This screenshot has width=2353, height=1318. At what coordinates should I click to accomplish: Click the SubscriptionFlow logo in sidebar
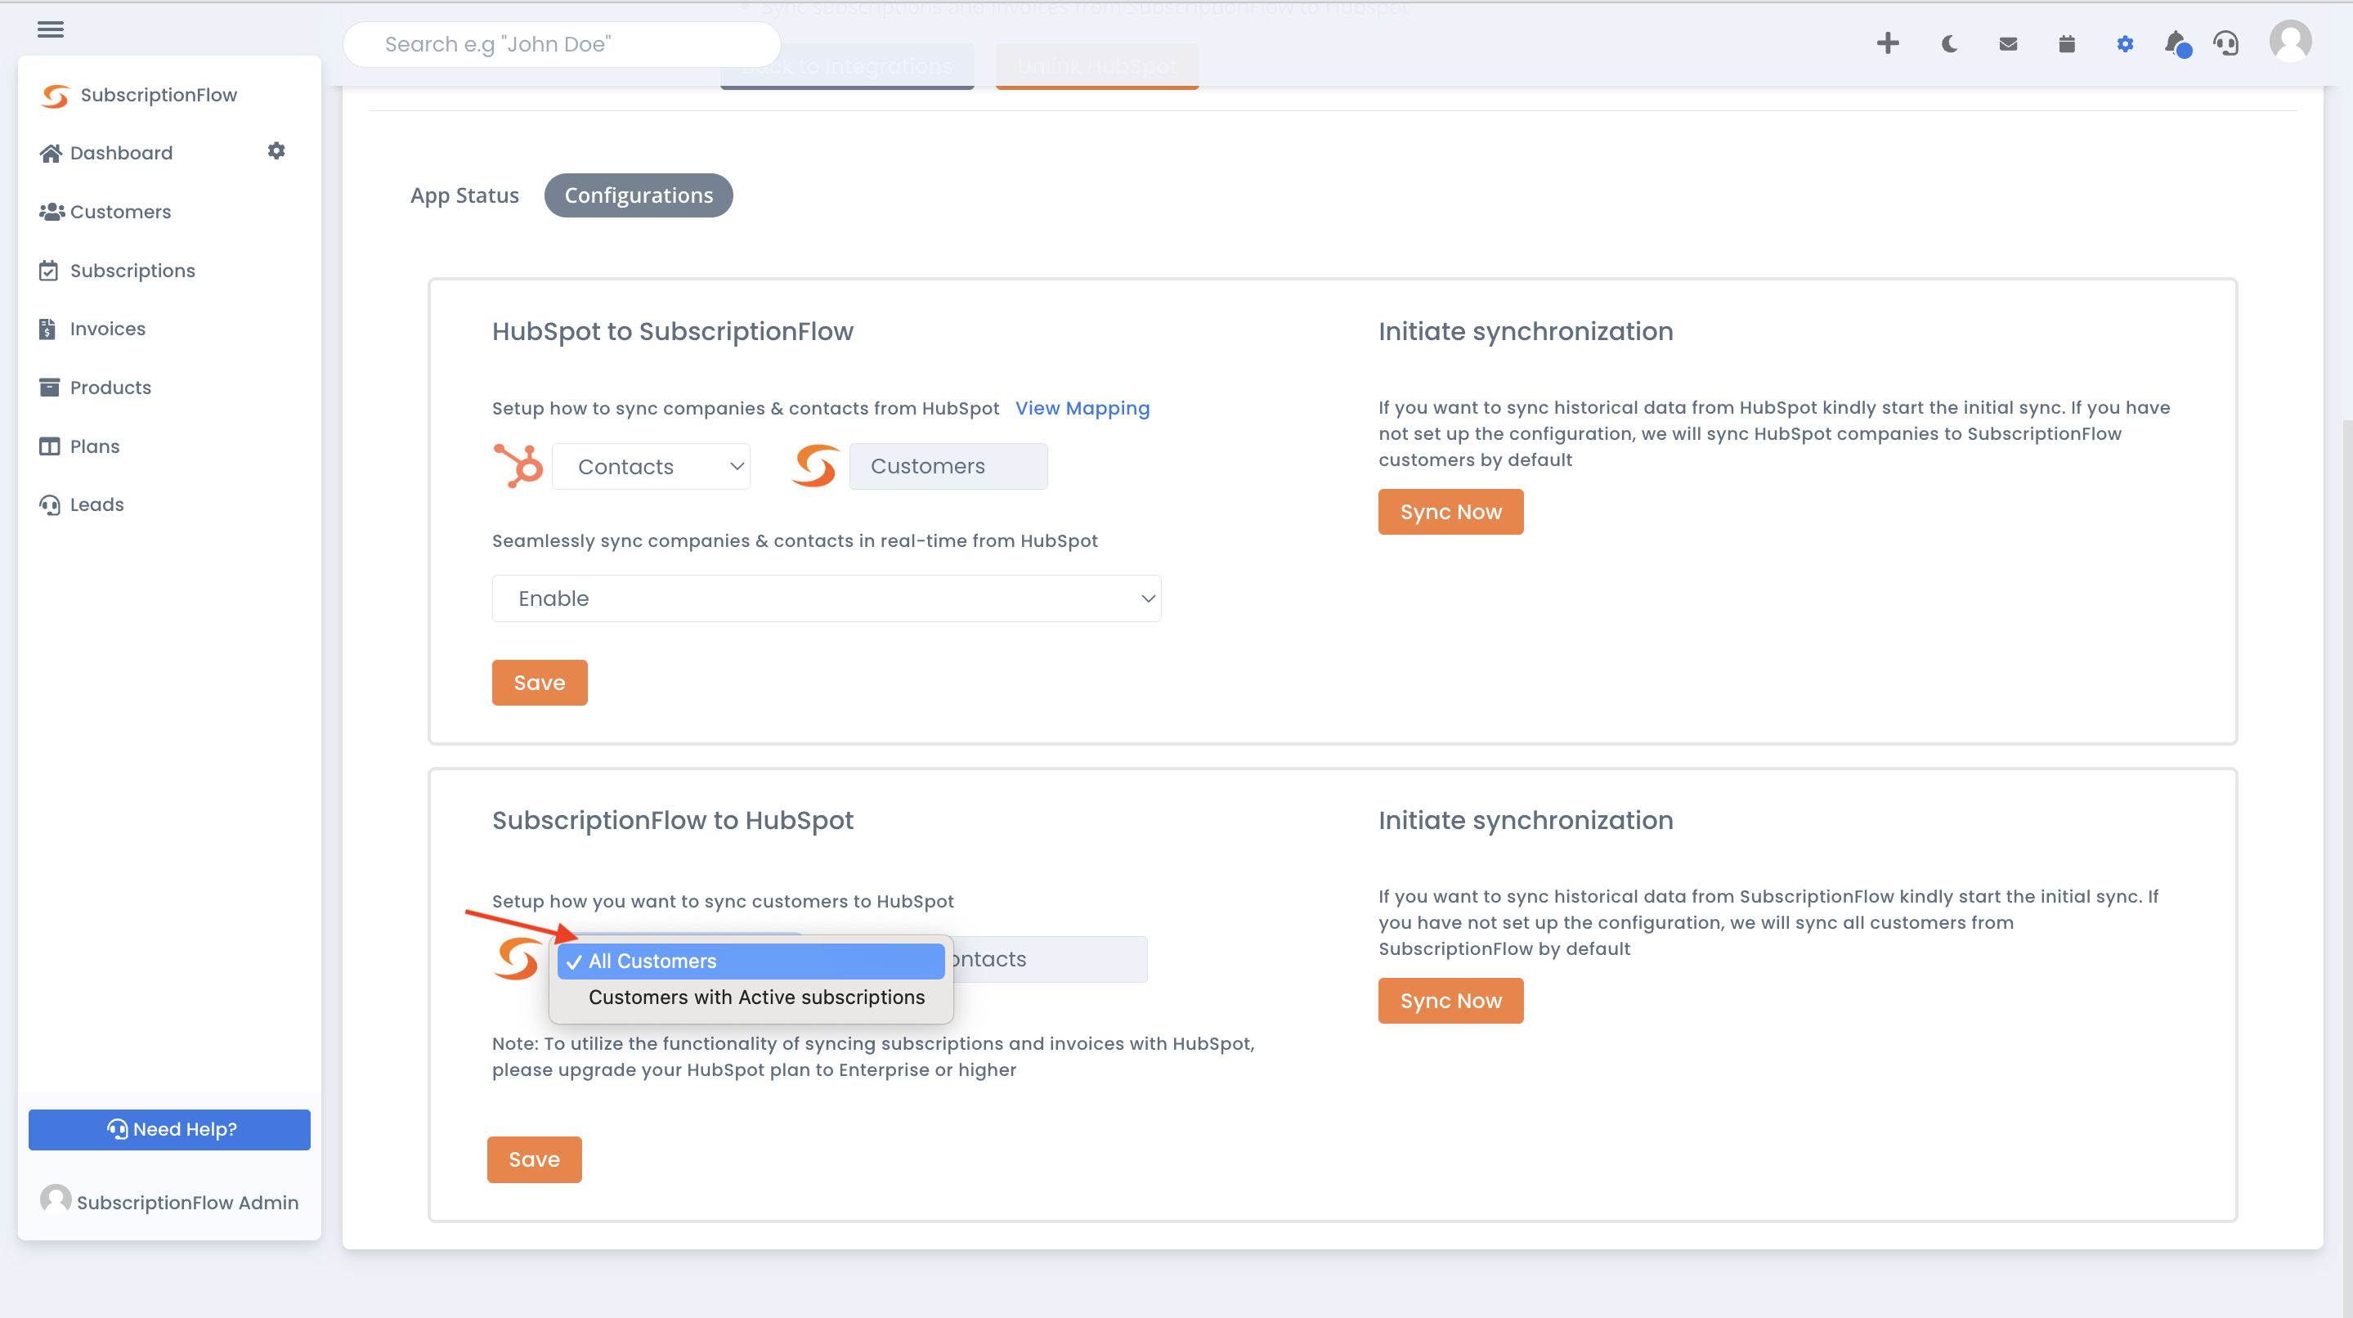tap(55, 95)
